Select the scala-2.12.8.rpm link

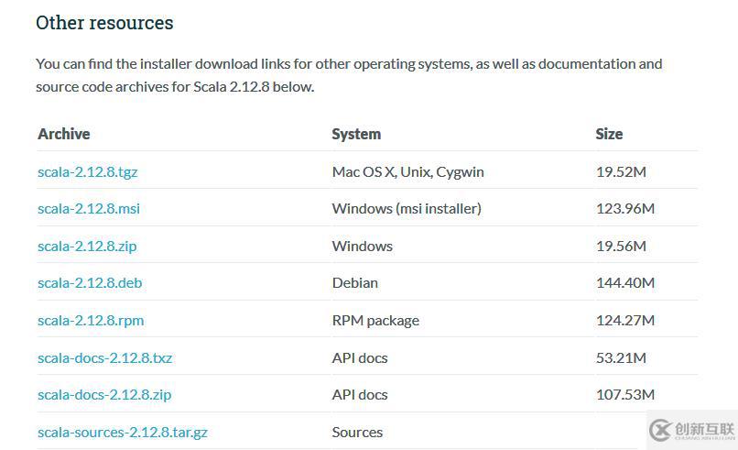(x=91, y=320)
